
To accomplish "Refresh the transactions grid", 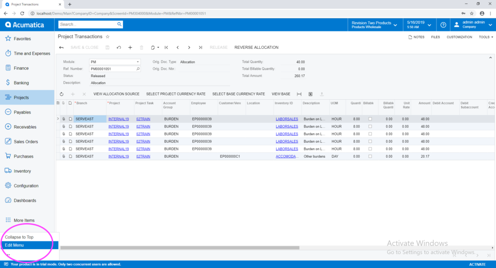I will pyautogui.click(x=62, y=94).
